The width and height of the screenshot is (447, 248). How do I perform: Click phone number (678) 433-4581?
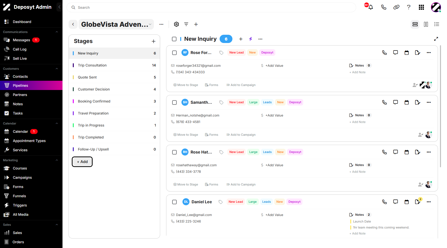click(188, 122)
